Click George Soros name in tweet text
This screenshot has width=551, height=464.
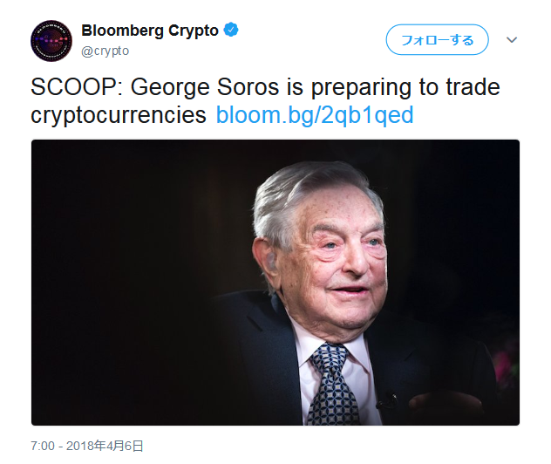(205, 87)
